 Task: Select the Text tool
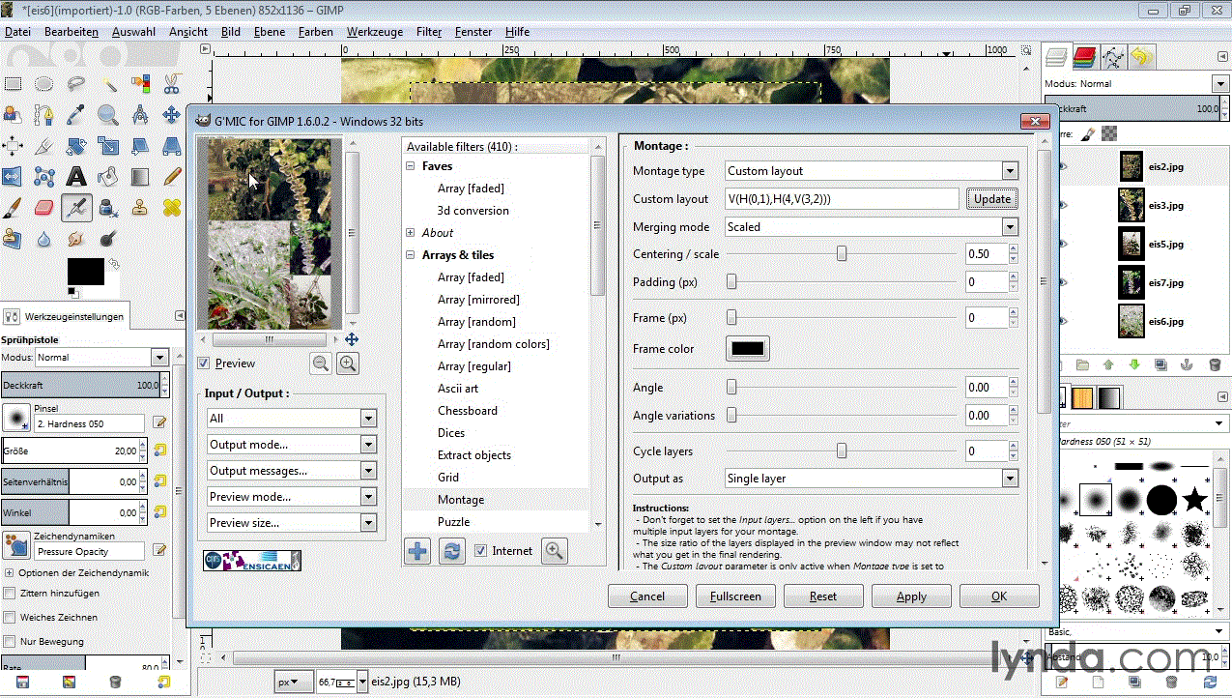click(76, 177)
